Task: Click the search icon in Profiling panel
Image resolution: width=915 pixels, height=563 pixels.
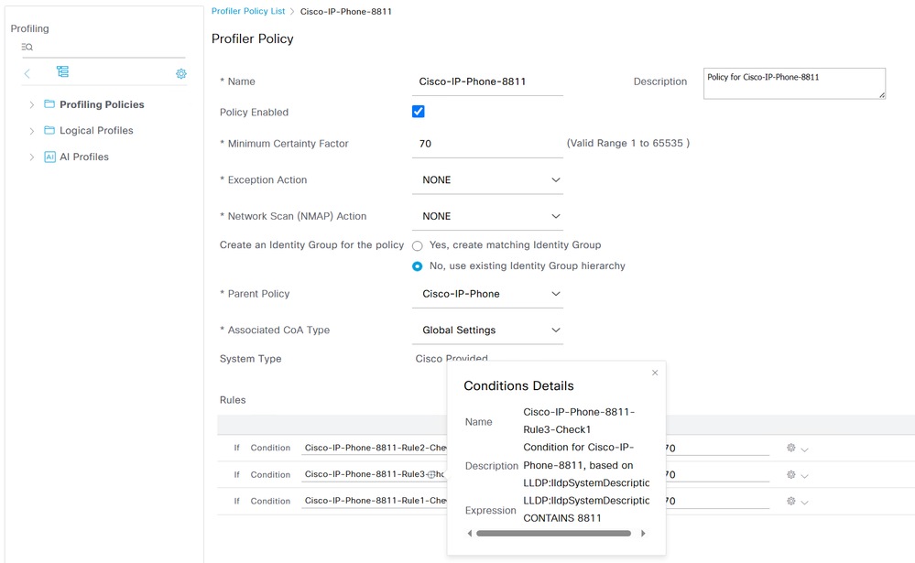Action: tap(27, 47)
